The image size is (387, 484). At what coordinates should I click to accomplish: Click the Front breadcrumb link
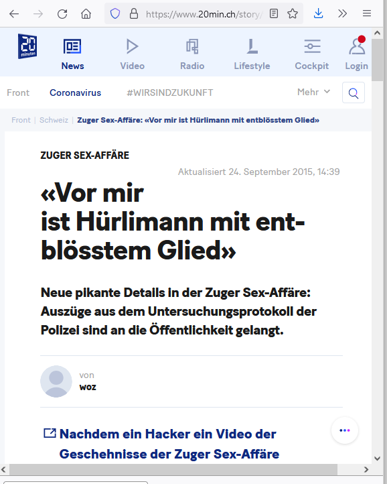pos(21,120)
